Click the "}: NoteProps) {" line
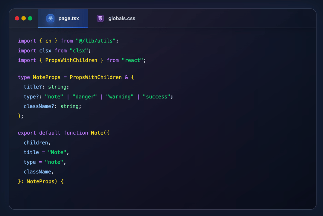 (x=41, y=181)
